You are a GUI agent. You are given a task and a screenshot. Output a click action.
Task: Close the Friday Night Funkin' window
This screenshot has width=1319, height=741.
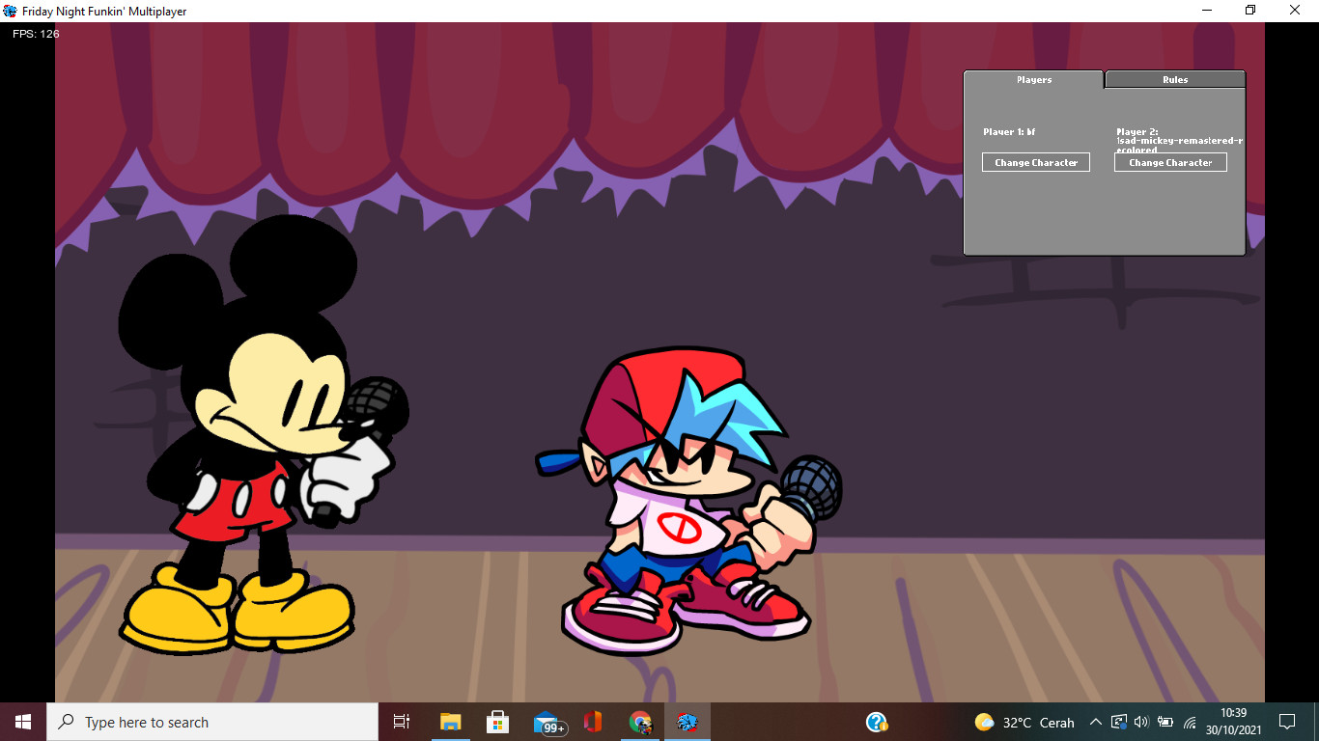pyautogui.click(x=1295, y=11)
